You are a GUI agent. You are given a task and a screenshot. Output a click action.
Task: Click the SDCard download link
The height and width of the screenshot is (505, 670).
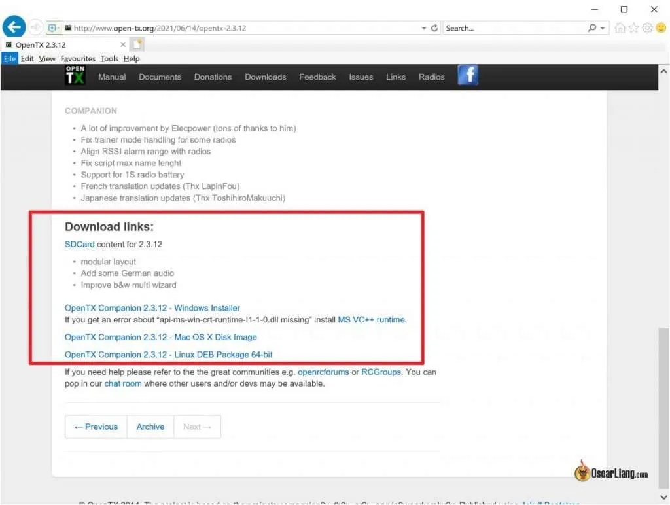tap(79, 245)
